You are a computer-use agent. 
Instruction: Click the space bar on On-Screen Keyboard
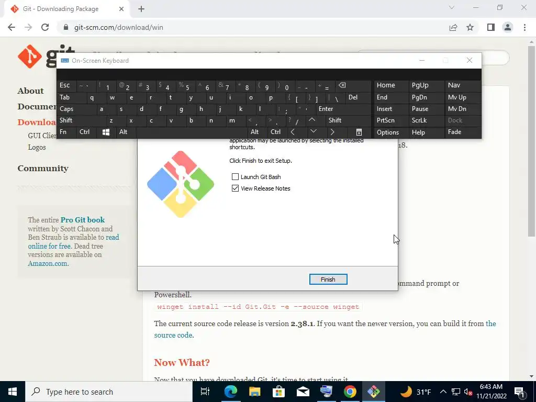click(192, 132)
